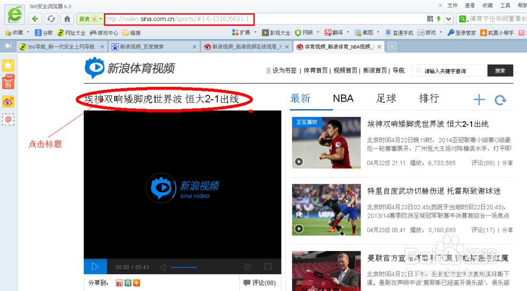Expand the 网银 dropdown

point(318,32)
